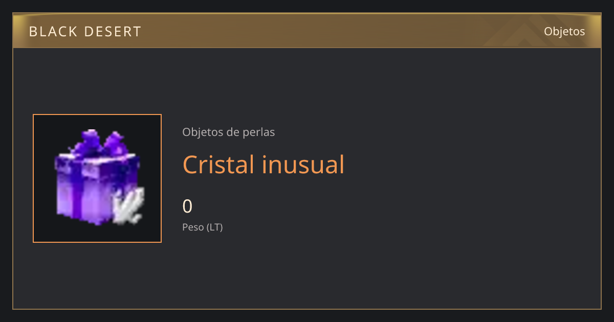Click the weight value 0
The height and width of the screenshot is (322, 614).
pos(187,206)
